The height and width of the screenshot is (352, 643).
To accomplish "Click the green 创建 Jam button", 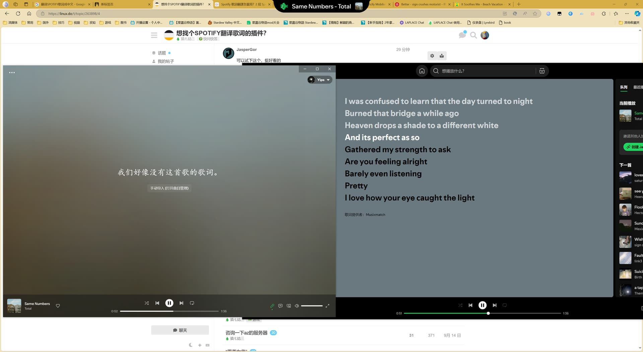I will [x=633, y=147].
